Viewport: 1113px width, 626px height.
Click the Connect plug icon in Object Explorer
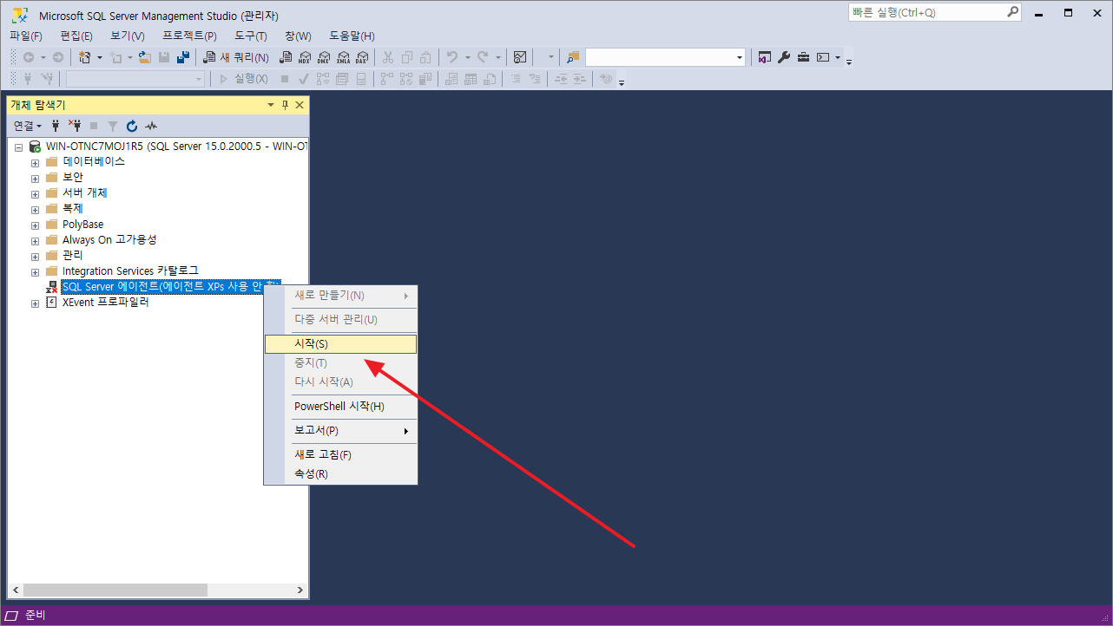(56, 126)
